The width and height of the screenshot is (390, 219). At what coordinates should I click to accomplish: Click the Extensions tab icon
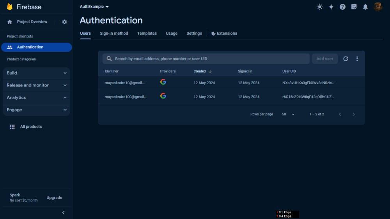click(x=213, y=34)
